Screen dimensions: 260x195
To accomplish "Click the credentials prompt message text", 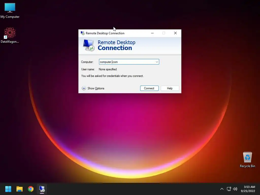I will point(112,76).
